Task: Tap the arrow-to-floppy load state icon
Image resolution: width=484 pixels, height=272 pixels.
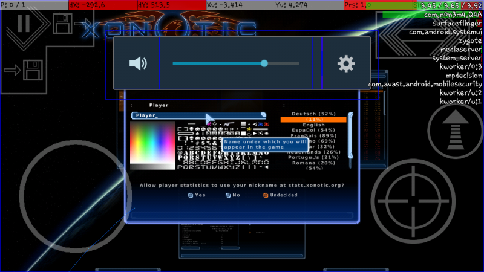Action: [x=24, y=70]
